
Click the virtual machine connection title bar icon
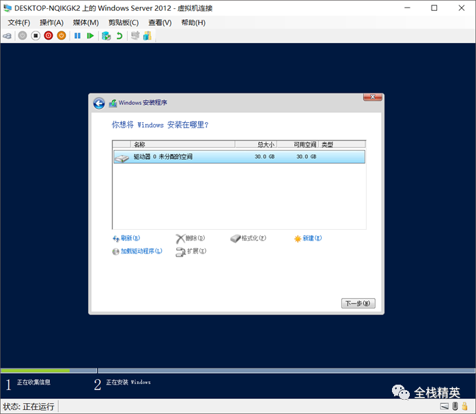coord(8,8)
